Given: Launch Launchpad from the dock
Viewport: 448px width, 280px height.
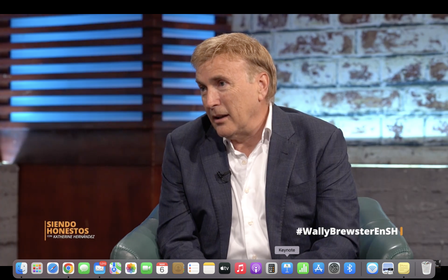Looking at the screenshot, I should 37,268.
